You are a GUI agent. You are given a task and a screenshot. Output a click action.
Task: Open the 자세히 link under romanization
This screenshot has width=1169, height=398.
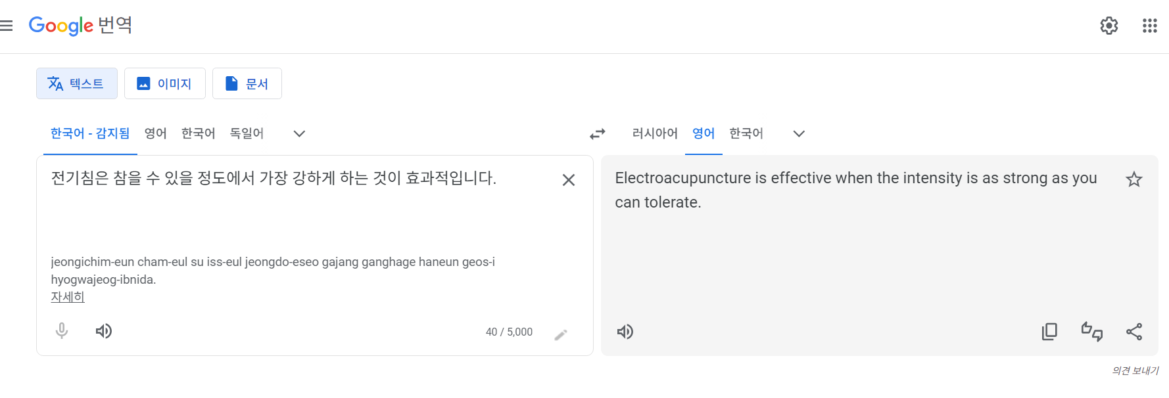(68, 297)
